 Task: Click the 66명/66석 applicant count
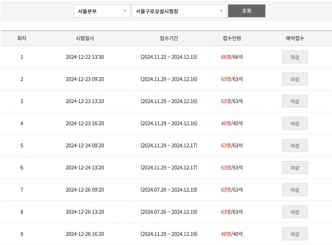[x=232, y=57]
